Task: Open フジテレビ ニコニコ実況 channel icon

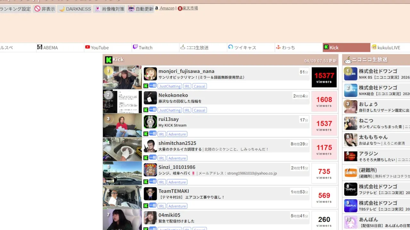Action: click(350, 189)
